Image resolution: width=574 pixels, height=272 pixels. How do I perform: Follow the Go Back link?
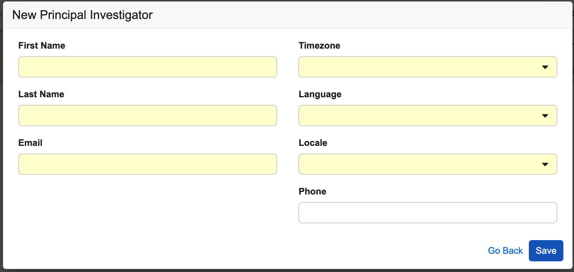[505, 251]
